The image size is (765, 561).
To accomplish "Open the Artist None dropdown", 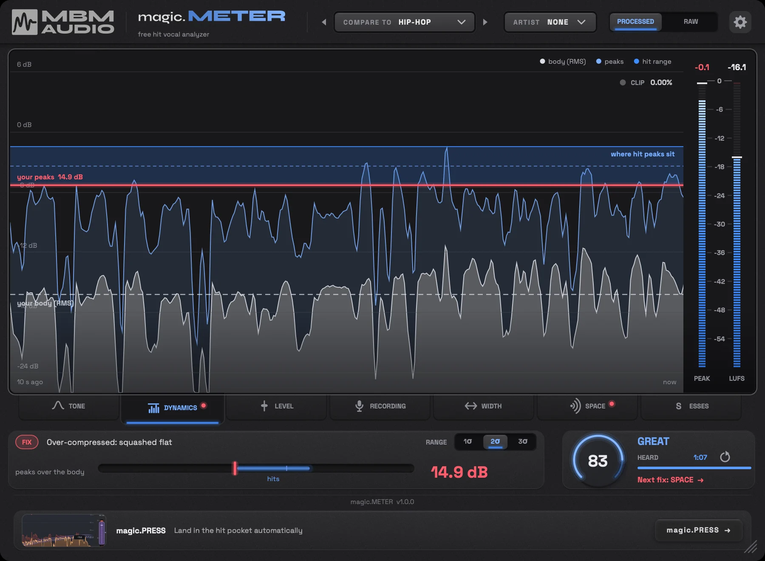I will coord(550,22).
